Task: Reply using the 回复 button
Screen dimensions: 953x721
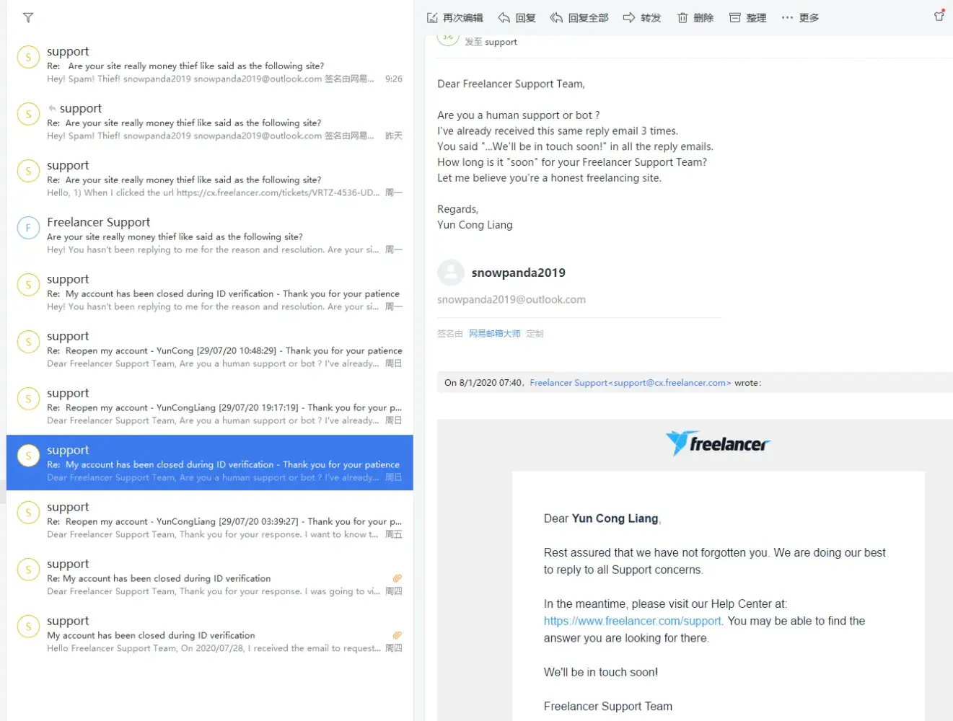Action: tap(517, 18)
